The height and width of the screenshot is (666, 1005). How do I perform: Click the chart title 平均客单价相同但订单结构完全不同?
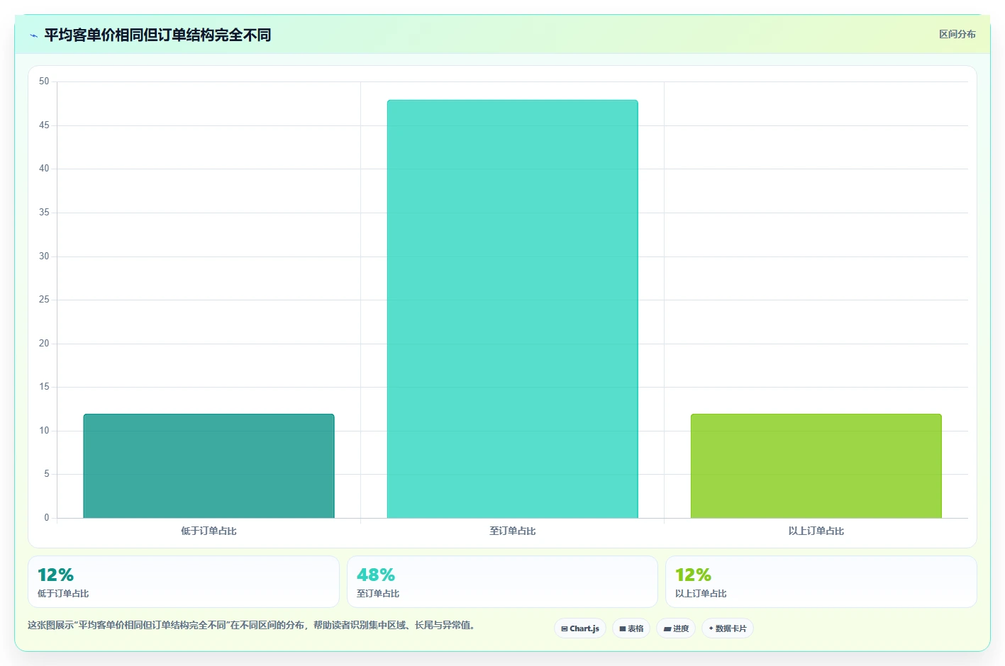[157, 35]
